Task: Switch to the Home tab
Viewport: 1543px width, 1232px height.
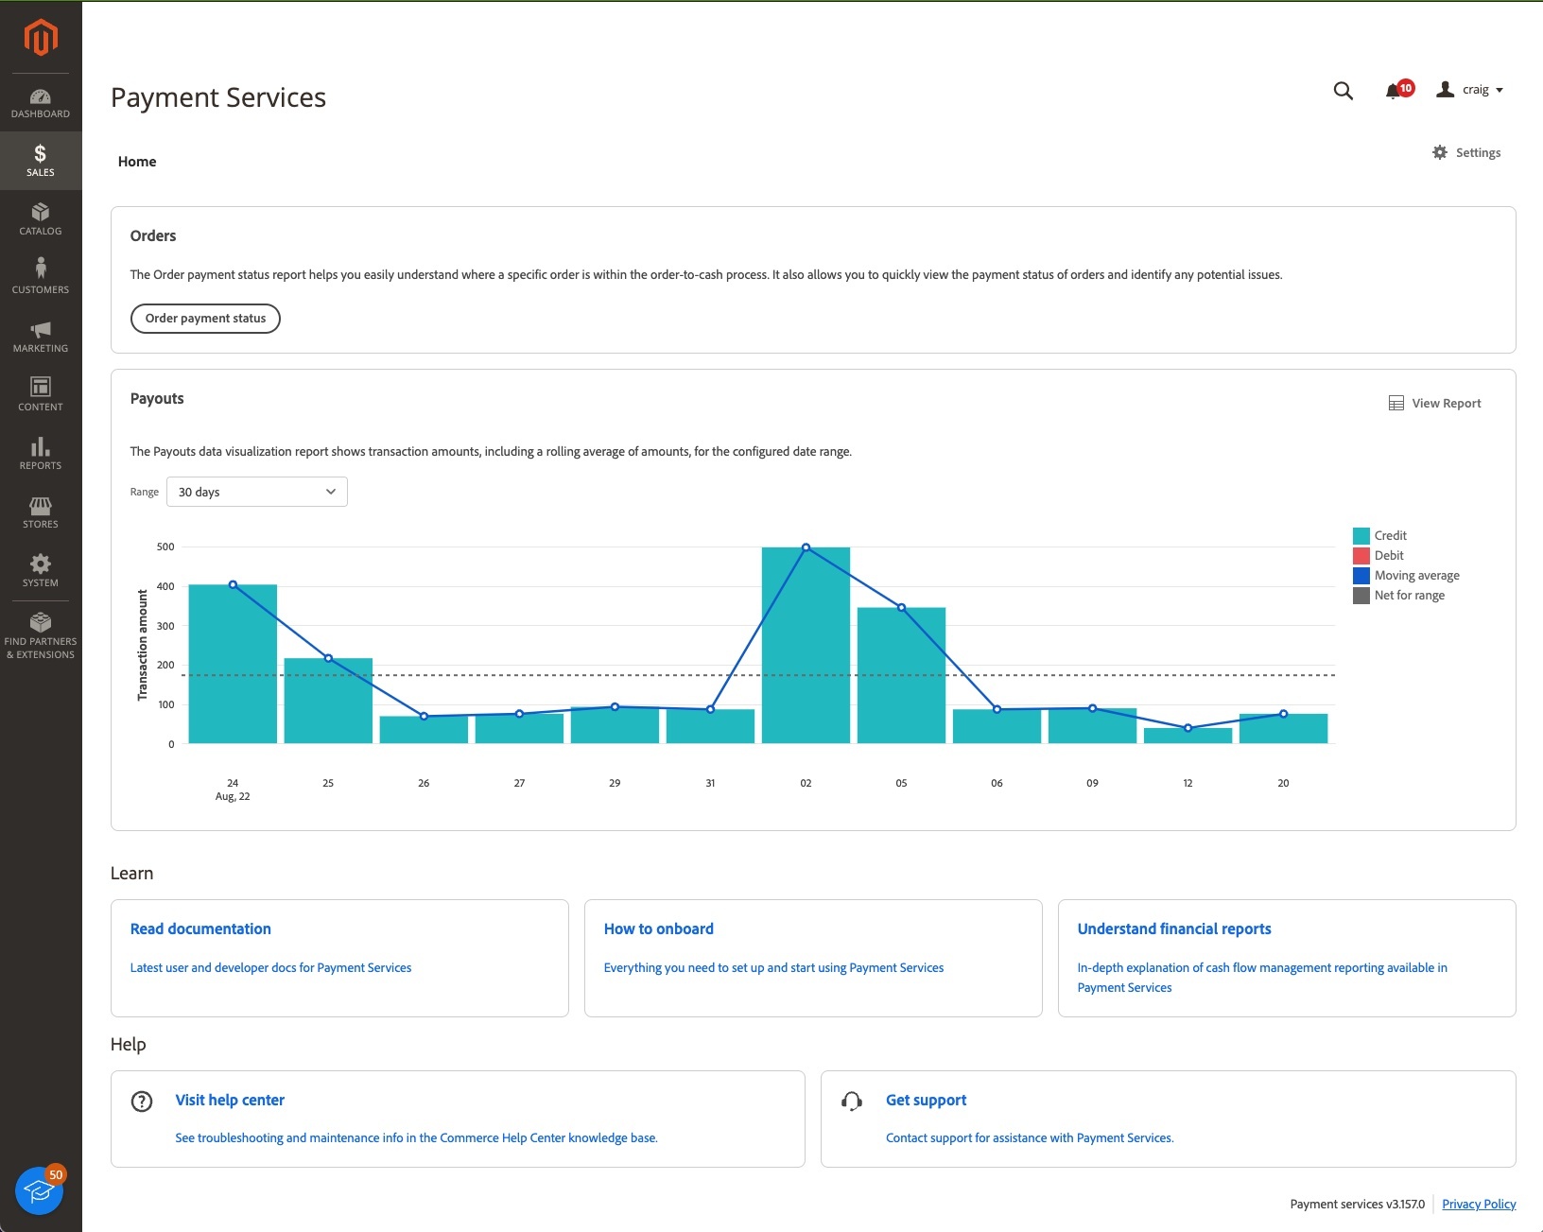Action: point(136,161)
